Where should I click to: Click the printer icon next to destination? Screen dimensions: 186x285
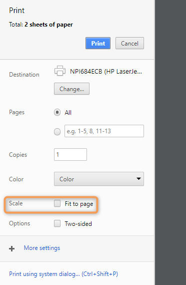[60, 71]
